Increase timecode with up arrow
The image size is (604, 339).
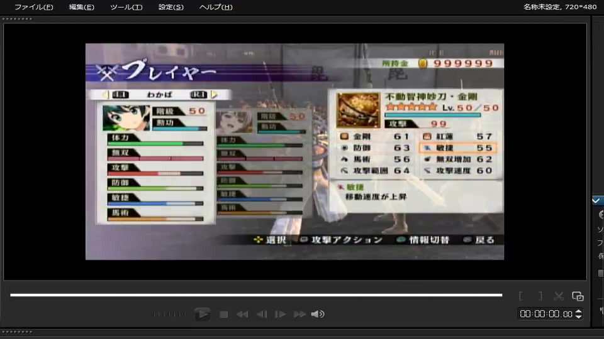(x=578, y=311)
